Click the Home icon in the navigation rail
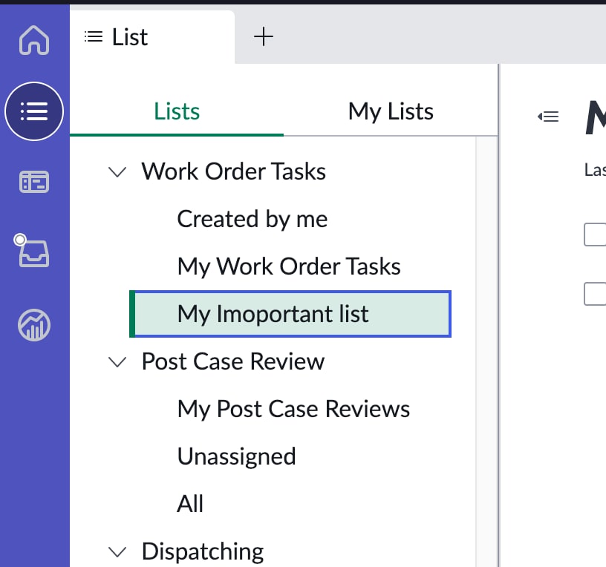The height and width of the screenshot is (567, 606). pos(34,41)
